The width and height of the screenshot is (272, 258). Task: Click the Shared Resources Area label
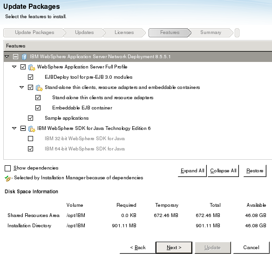34,216
